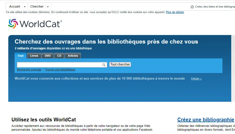235x134 pixels.
Task: Expand the Accueil dropdown arrow
Action: 25,7
